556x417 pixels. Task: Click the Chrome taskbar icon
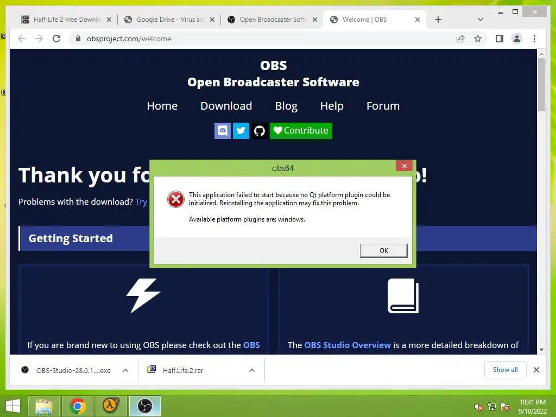tap(77, 406)
